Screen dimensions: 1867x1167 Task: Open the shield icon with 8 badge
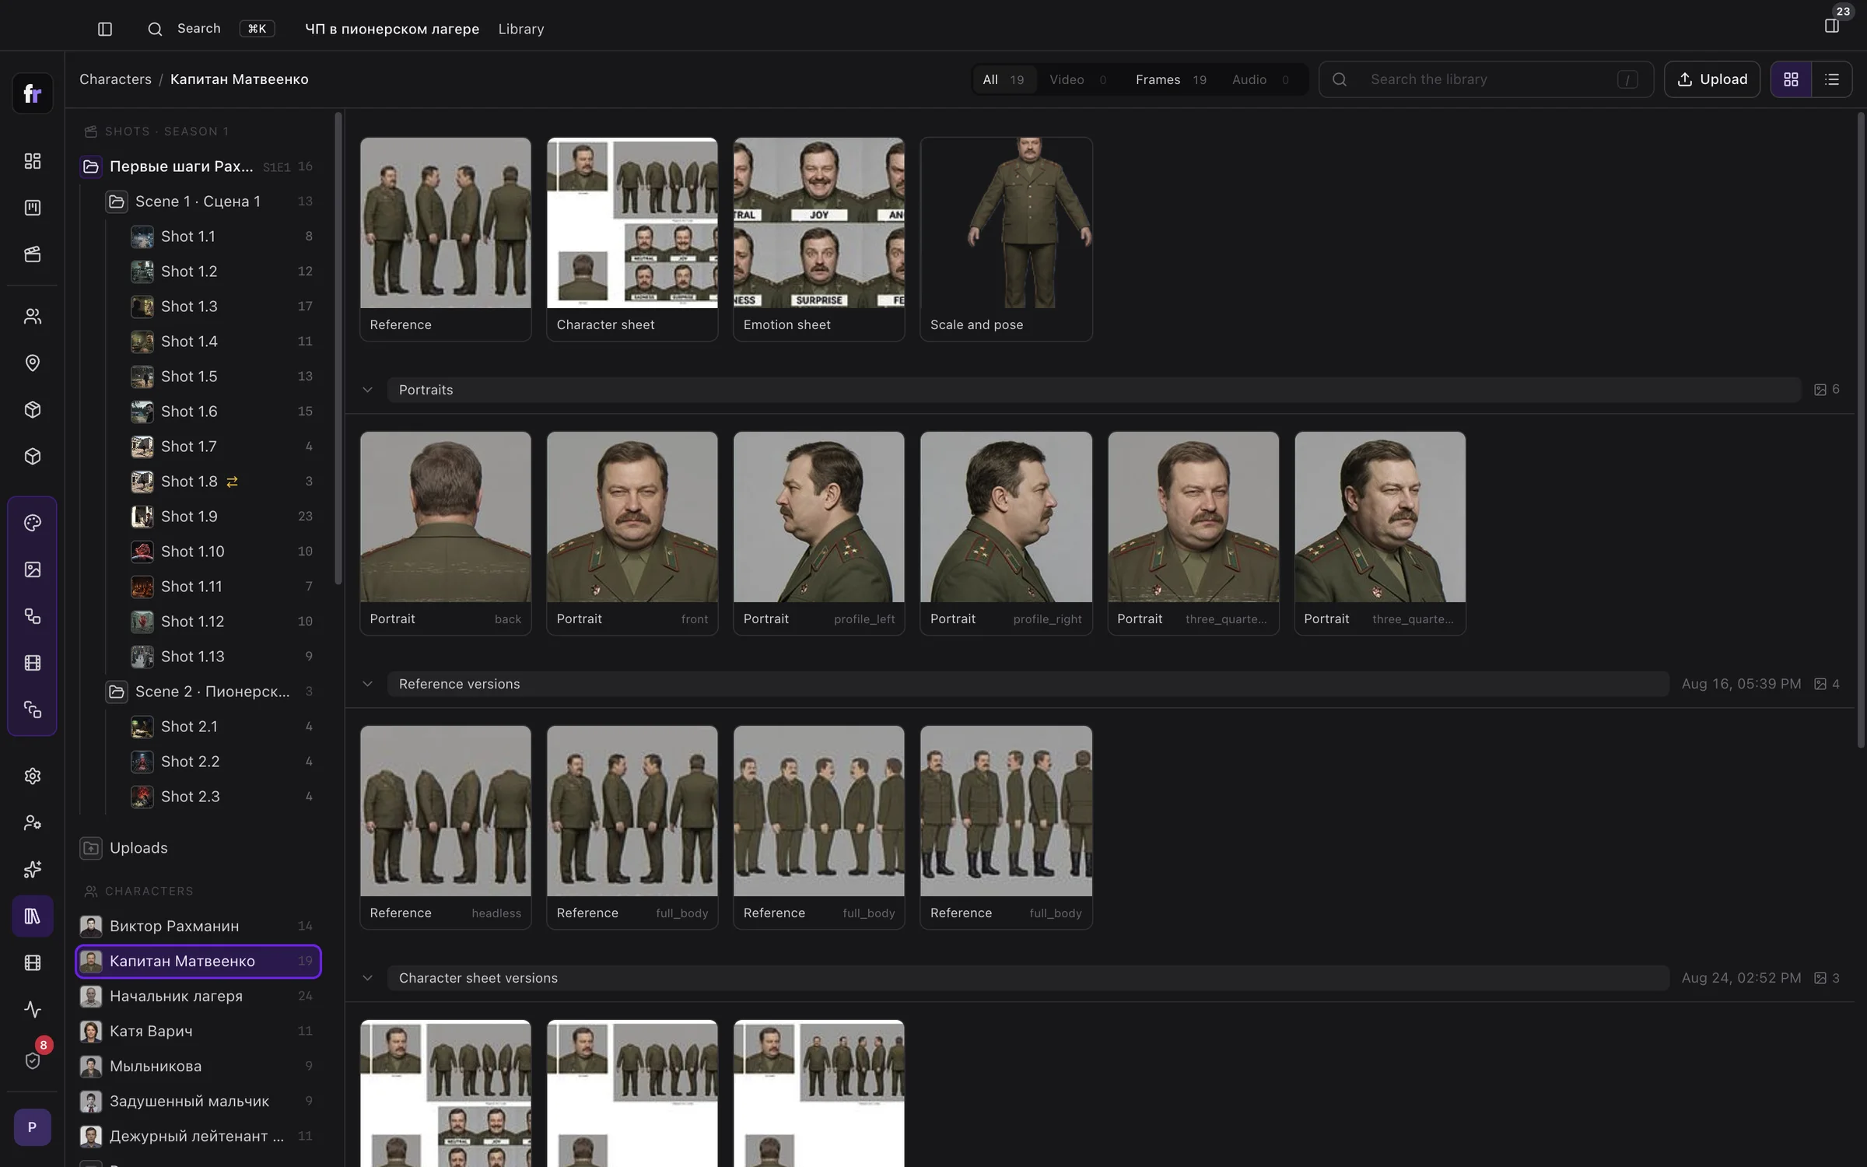pyautogui.click(x=33, y=1060)
